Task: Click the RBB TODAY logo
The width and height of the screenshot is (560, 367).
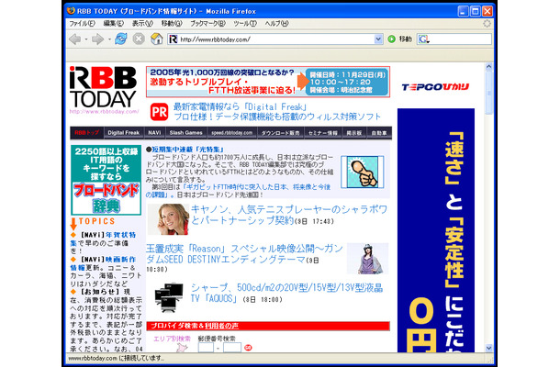Action: pyautogui.click(x=104, y=89)
